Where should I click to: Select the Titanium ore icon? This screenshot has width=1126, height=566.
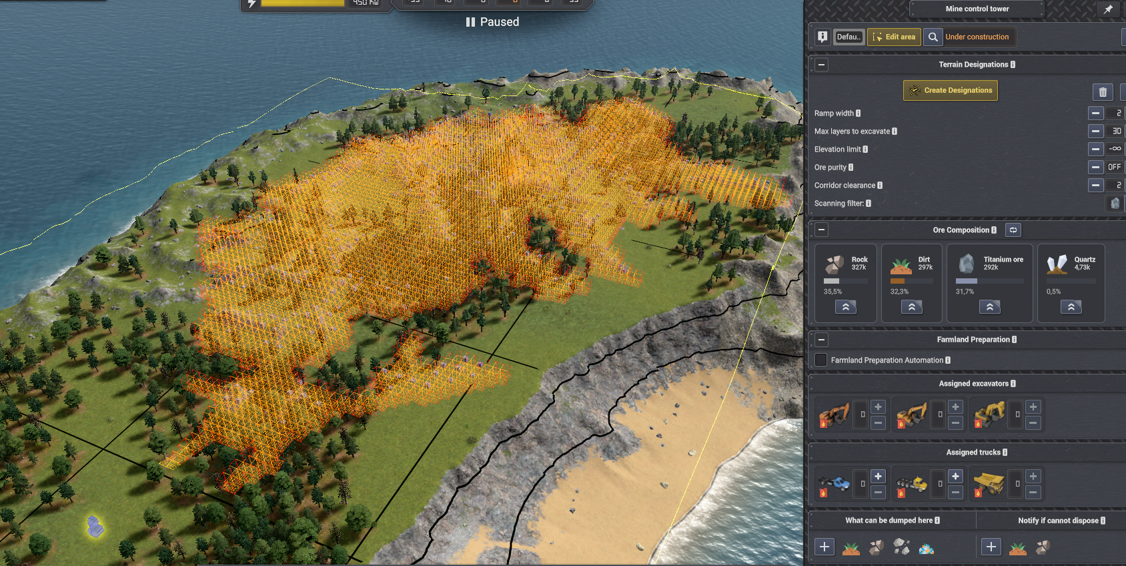[x=967, y=264]
